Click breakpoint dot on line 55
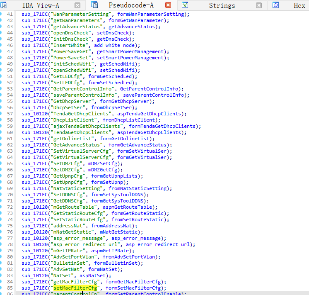 coord(0,101)
